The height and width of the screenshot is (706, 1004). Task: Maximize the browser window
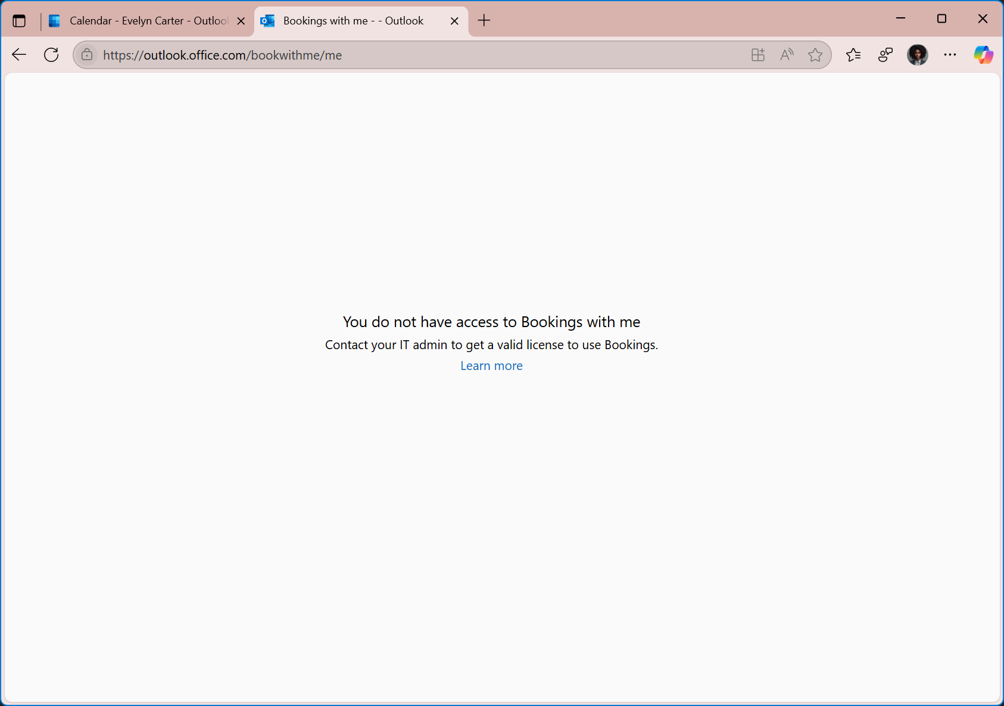(x=941, y=18)
